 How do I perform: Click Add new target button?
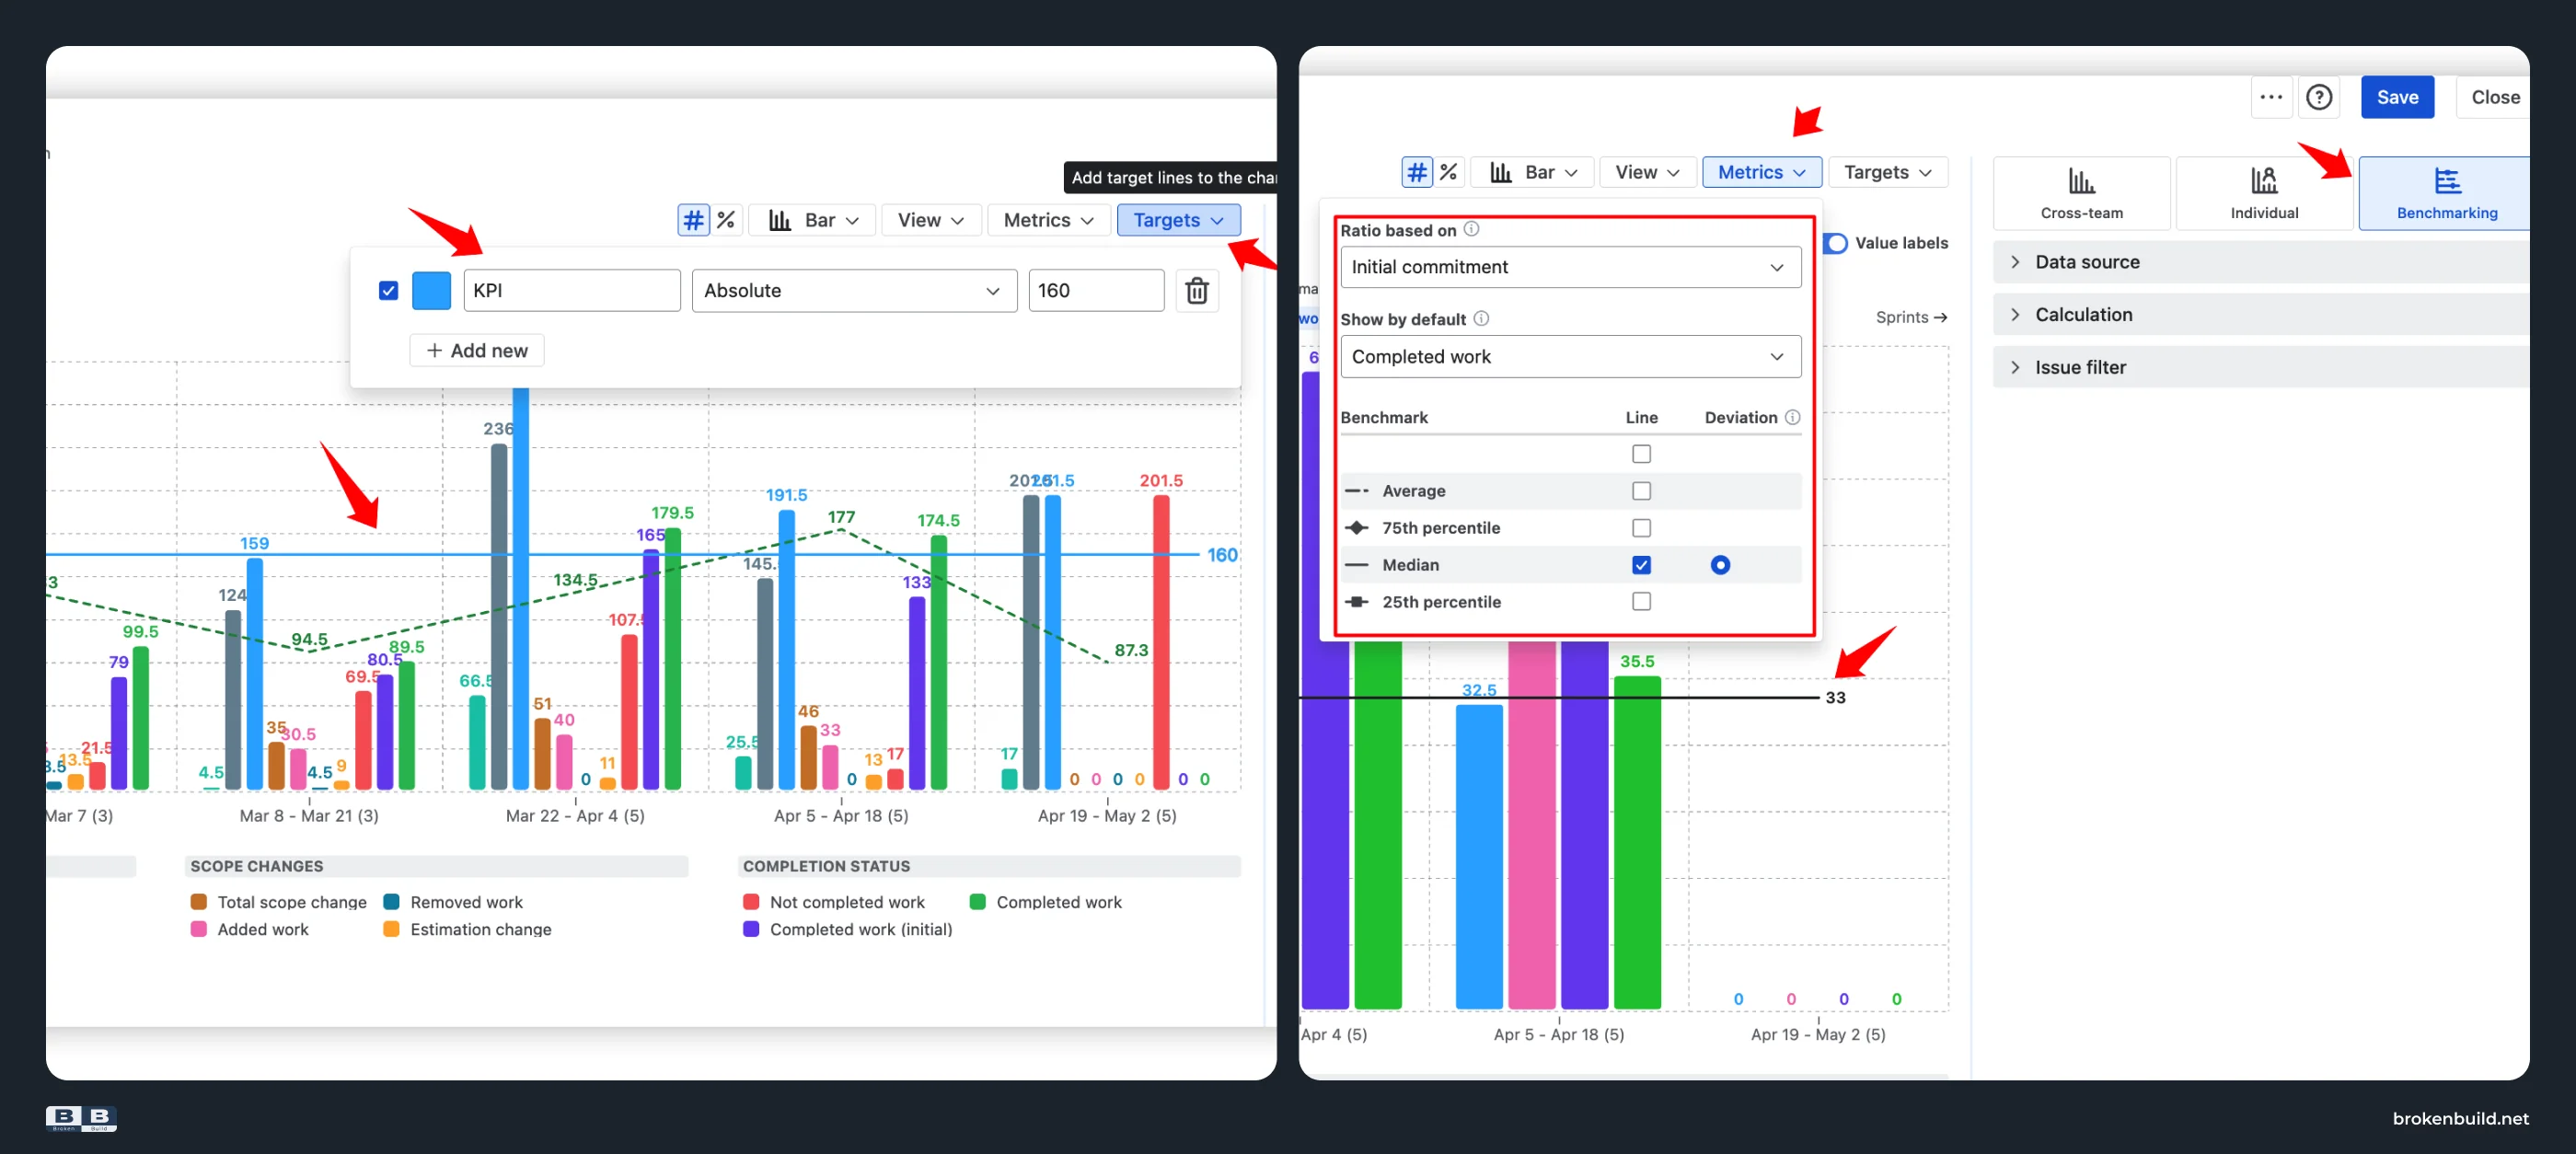pos(477,350)
